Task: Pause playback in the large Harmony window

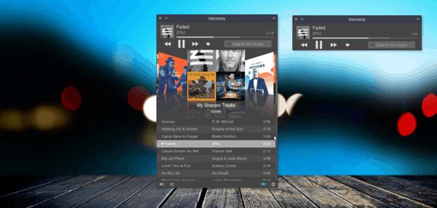Action: [181, 44]
